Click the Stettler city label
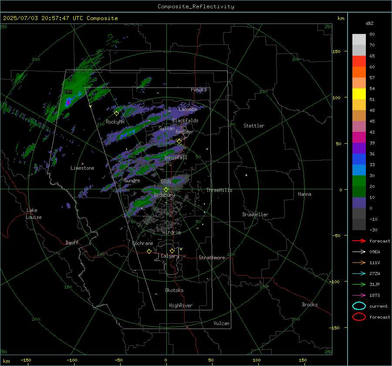 [x=254, y=126]
